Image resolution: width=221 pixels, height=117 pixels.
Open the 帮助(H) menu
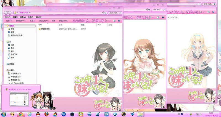38,17
